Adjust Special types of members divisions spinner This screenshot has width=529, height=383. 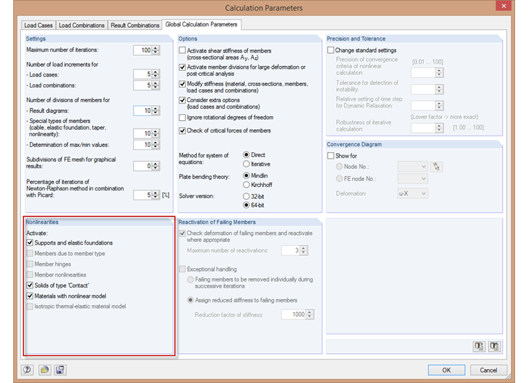click(x=155, y=133)
